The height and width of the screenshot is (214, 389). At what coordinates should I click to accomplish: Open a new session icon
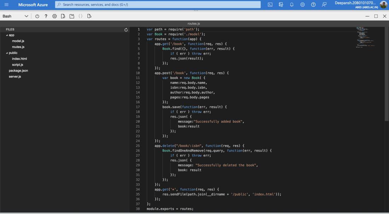click(x=72, y=16)
